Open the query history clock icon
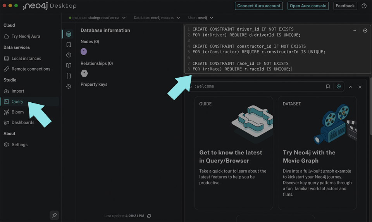372x222 pixels. [x=69, y=55]
